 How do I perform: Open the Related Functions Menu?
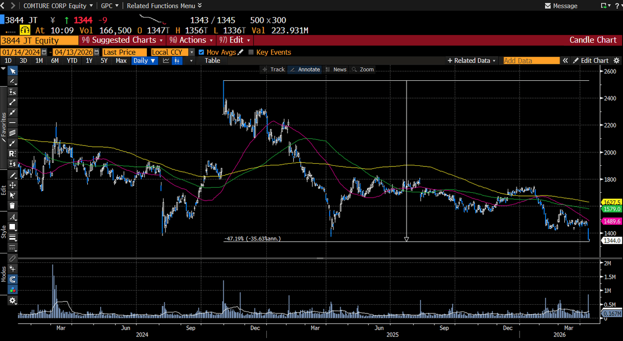click(161, 6)
